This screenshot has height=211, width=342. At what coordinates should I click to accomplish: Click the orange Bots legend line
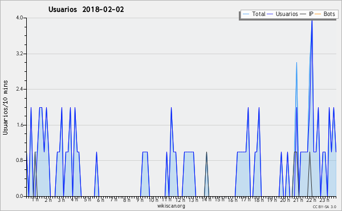pyautogui.click(x=318, y=14)
